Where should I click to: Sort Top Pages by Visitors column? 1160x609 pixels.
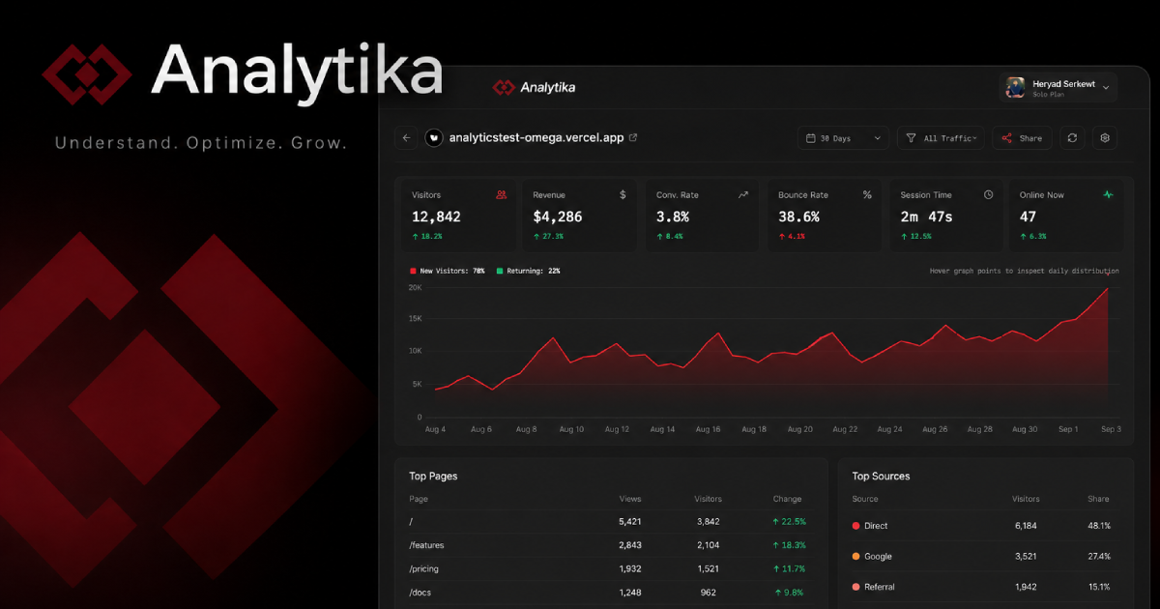708,499
